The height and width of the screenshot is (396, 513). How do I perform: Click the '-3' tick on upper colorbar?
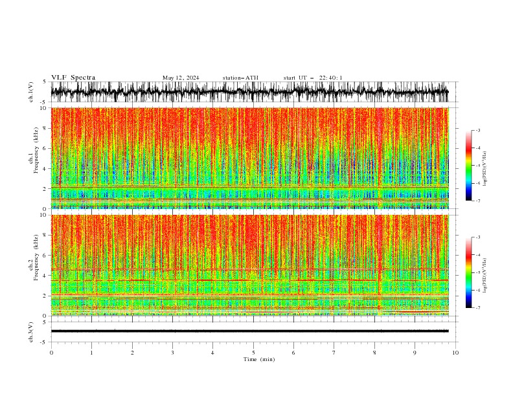478,130
